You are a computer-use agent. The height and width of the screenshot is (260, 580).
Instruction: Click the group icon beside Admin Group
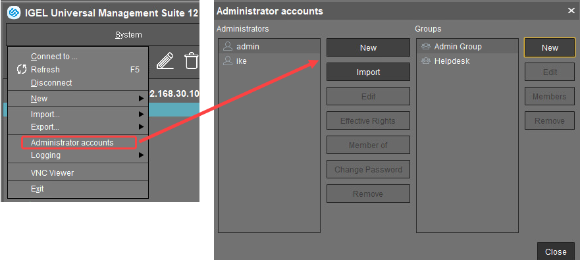point(426,47)
